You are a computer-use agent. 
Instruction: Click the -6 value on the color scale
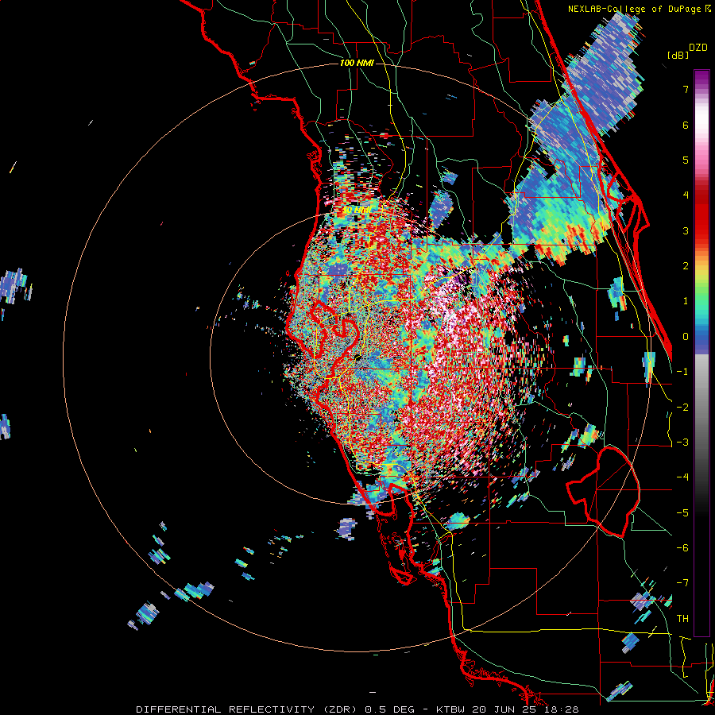click(x=682, y=548)
